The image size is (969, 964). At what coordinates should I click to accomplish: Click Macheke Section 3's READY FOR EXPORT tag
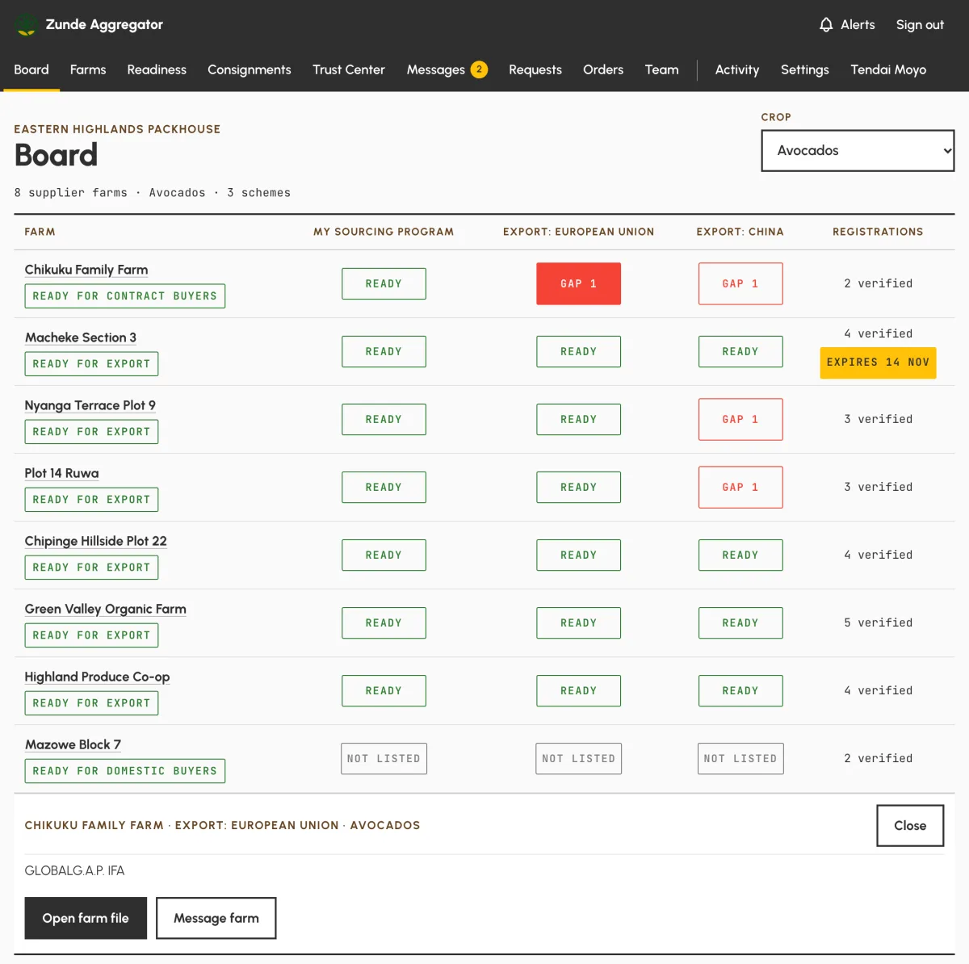[91, 364]
